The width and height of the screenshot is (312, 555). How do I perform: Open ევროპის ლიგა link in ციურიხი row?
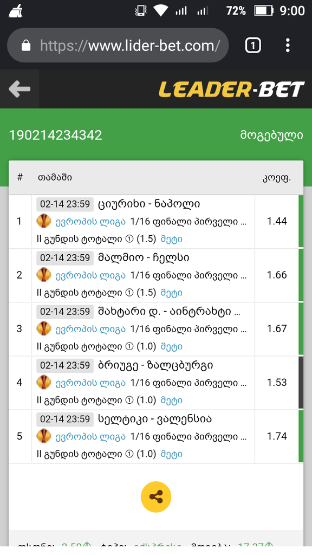click(x=90, y=222)
